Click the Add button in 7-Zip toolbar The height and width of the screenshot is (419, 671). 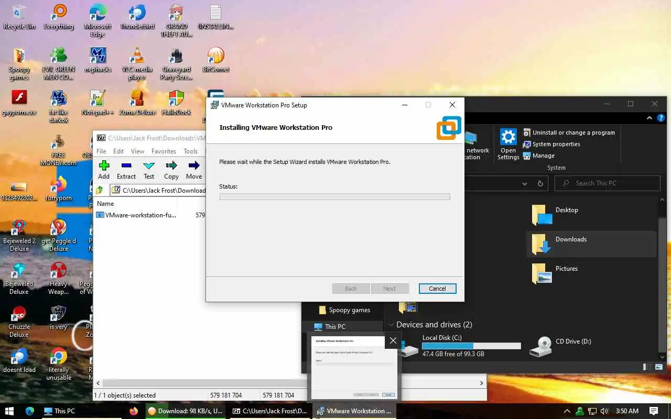point(104,170)
